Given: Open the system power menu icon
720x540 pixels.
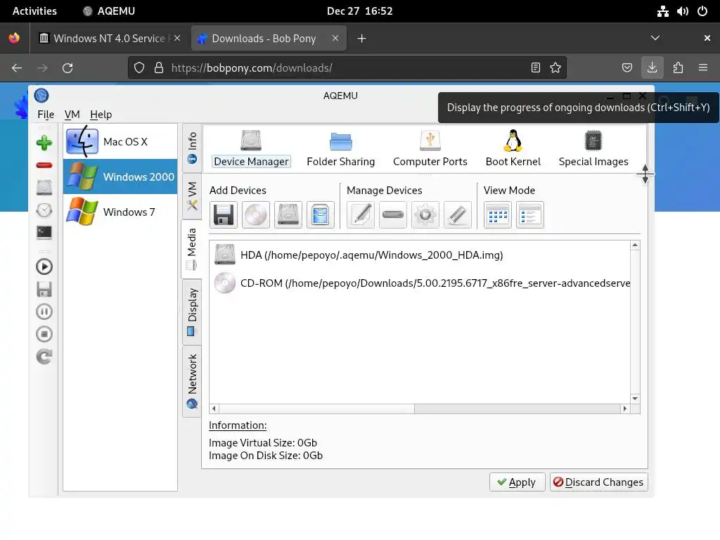Looking at the screenshot, I should pyautogui.click(x=702, y=11).
